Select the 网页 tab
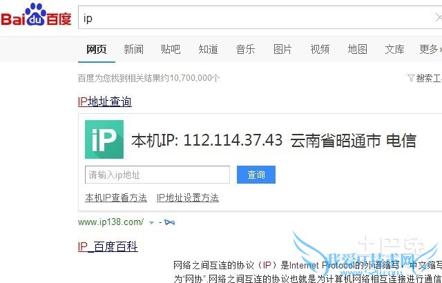 [97, 49]
